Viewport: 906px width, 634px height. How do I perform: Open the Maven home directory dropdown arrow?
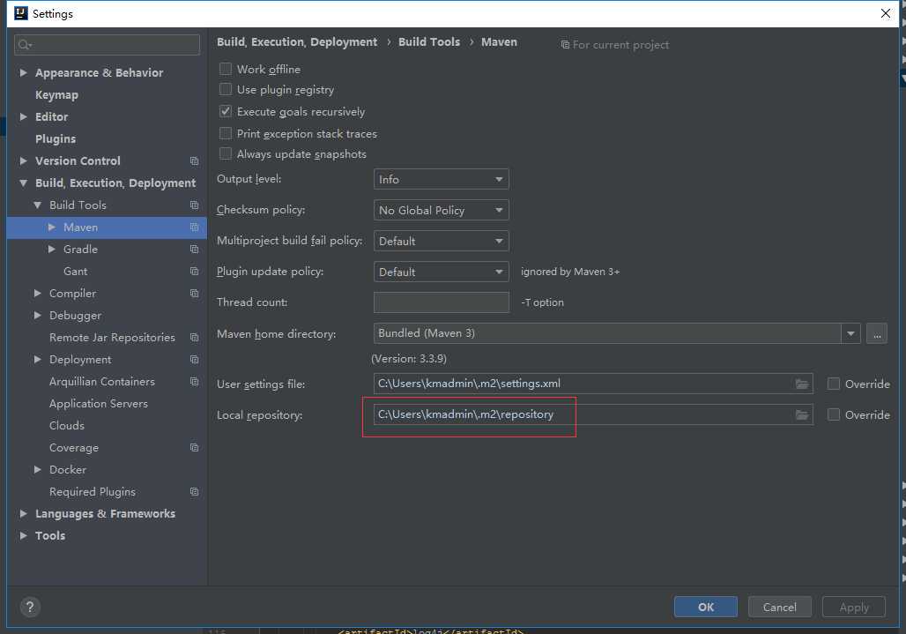click(850, 333)
